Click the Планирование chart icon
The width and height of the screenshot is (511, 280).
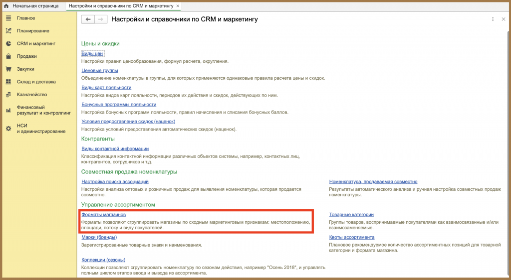[x=8, y=31]
